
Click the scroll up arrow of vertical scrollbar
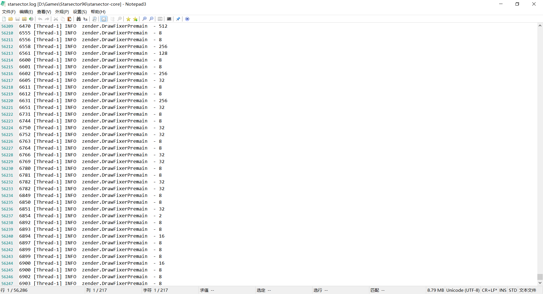click(x=540, y=26)
